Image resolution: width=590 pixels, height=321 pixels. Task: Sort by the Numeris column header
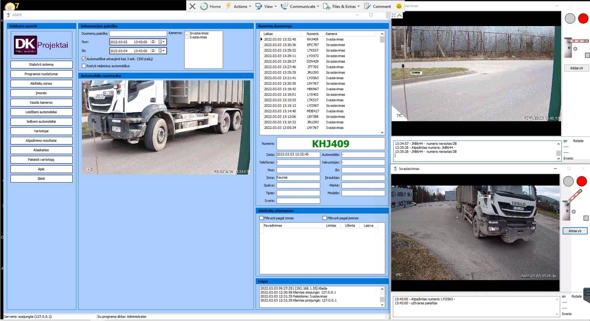coord(312,34)
